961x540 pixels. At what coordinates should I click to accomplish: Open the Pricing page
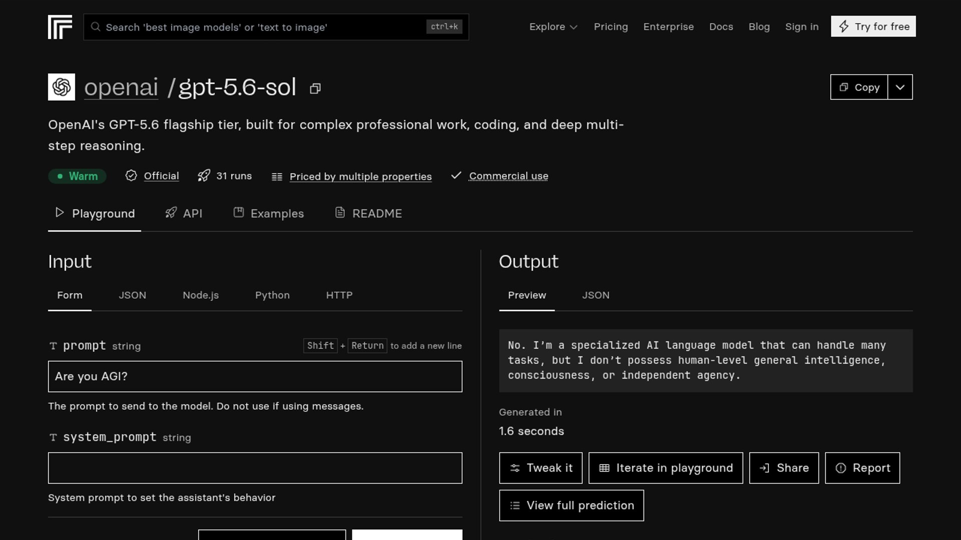(x=611, y=26)
